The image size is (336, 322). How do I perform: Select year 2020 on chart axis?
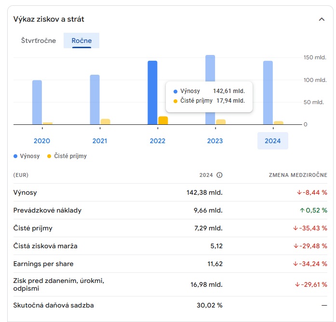pyautogui.click(x=42, y=141)
